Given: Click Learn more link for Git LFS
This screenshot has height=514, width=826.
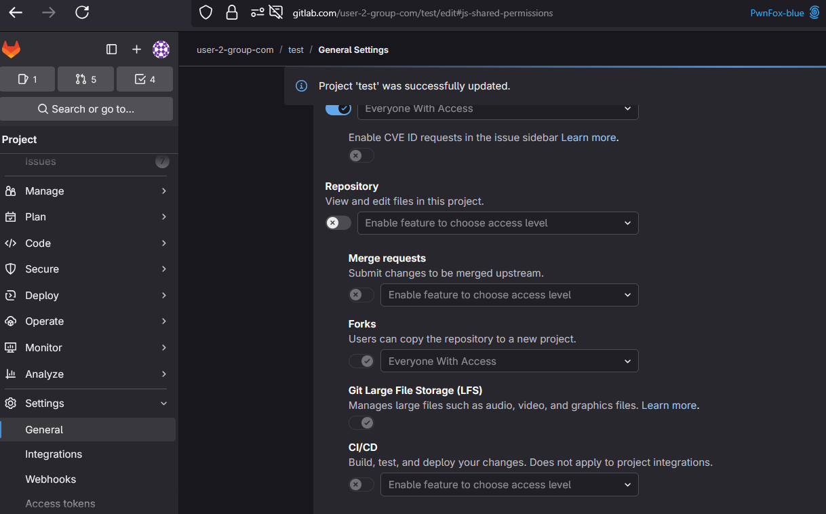Looking at the screenshot, I should (x=669, y=406).
